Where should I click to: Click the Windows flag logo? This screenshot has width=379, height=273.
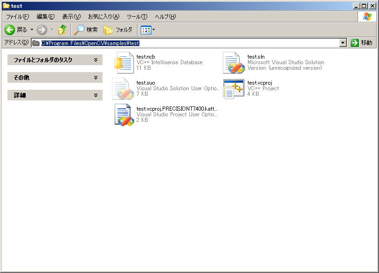367,17
